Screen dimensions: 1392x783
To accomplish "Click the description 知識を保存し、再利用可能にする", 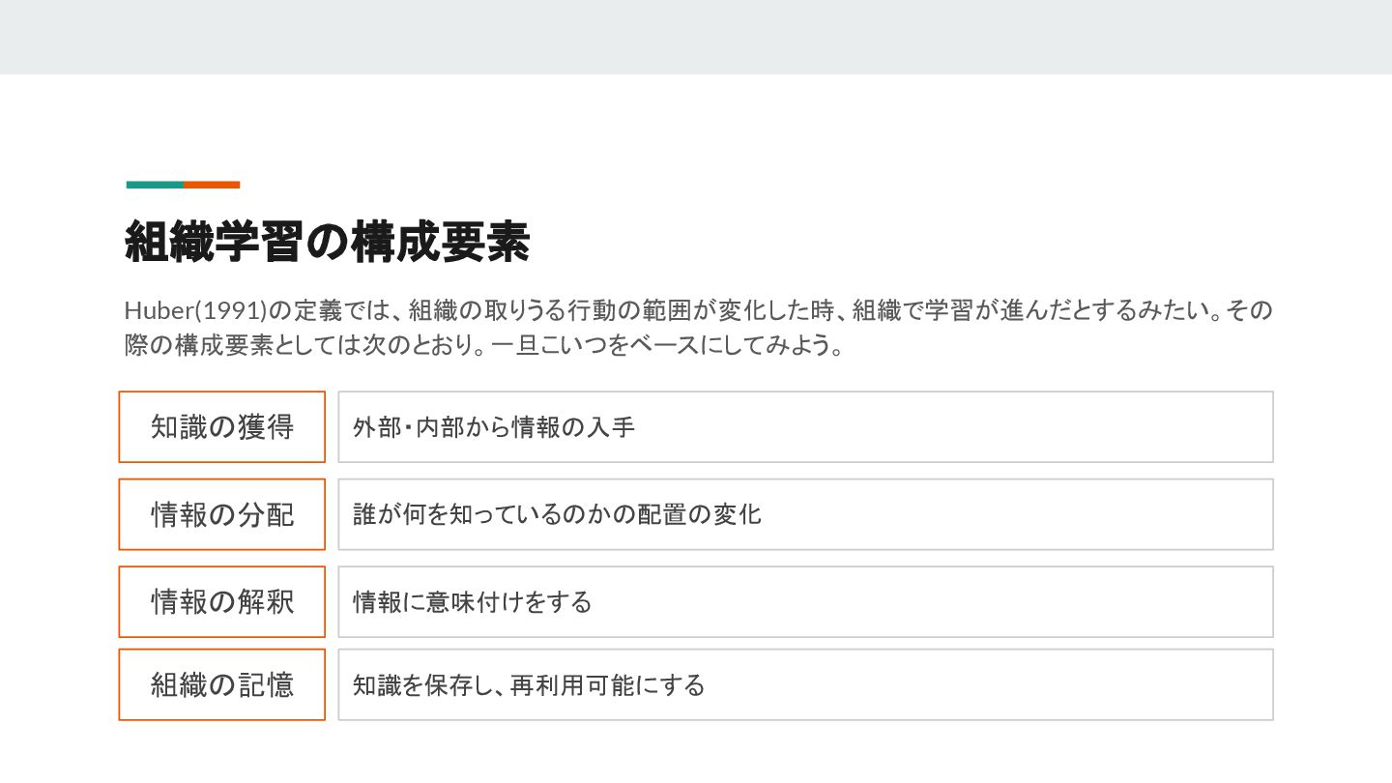I will [529, 685].
